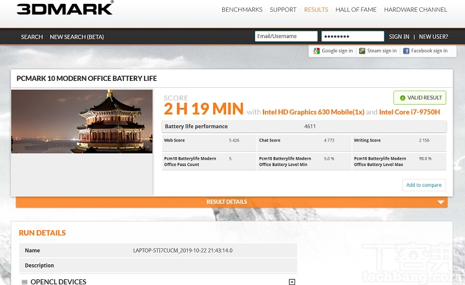Click the Battery life performance row
The width and height of the screenshot is (465, 285).
point(304,127)
